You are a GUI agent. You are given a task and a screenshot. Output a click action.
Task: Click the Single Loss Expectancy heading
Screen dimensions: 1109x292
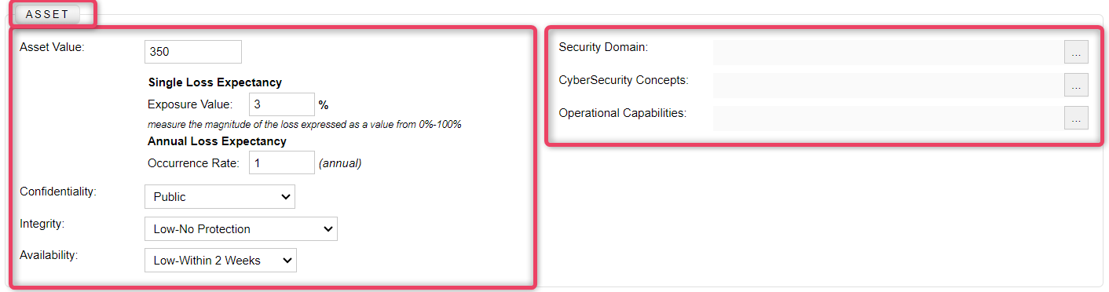click(214, 82)
